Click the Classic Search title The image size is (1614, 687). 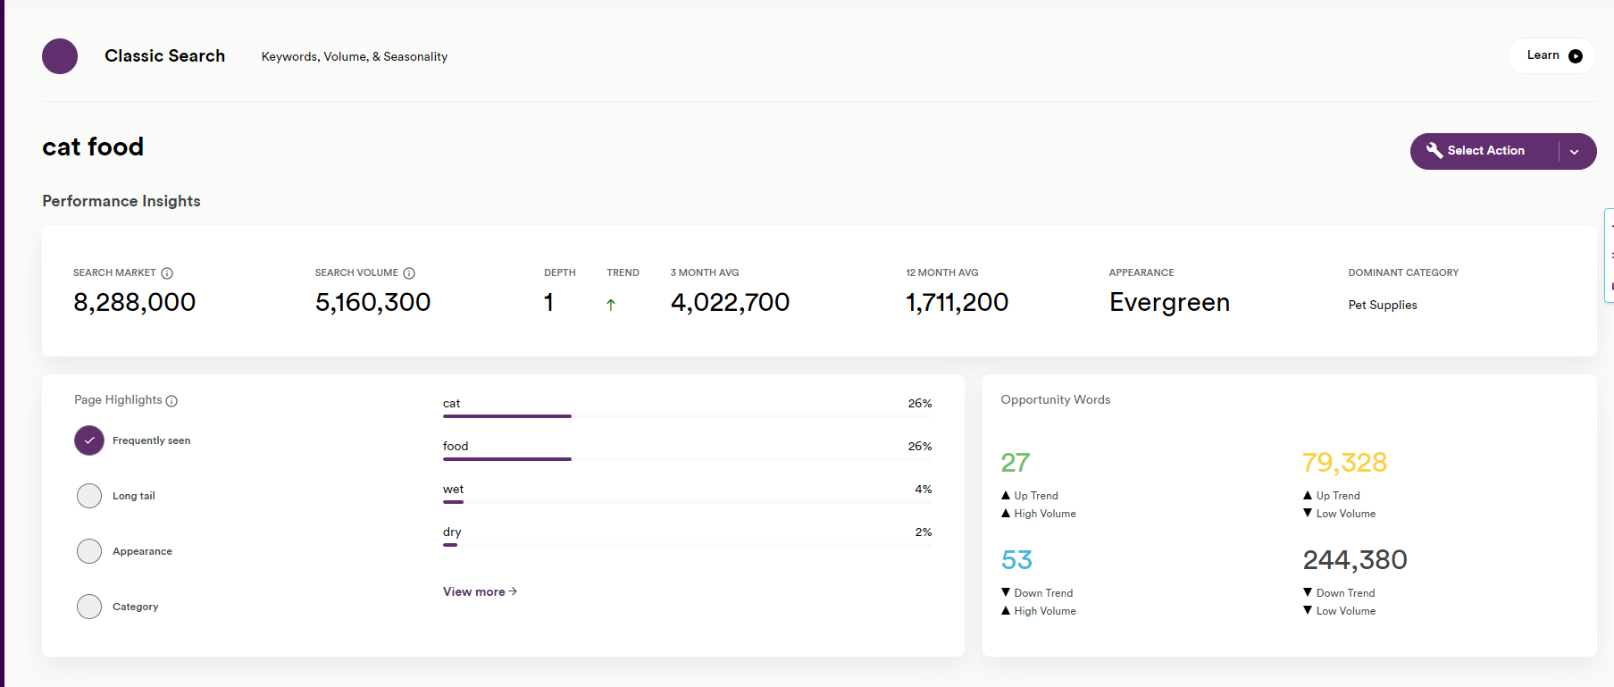click(x=165, y=55)
